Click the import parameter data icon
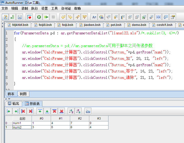The height and width of the screenshot is (143, 184). tap(88, 111)
